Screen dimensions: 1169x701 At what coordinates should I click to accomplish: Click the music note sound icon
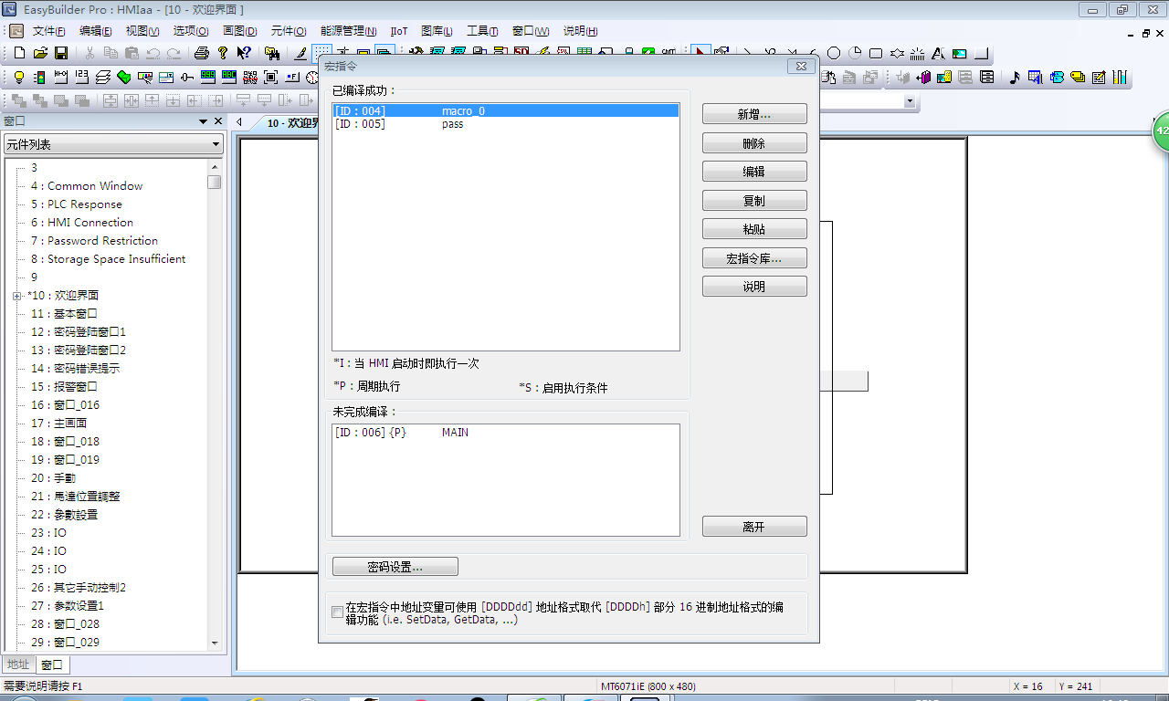click(1014, 78)
